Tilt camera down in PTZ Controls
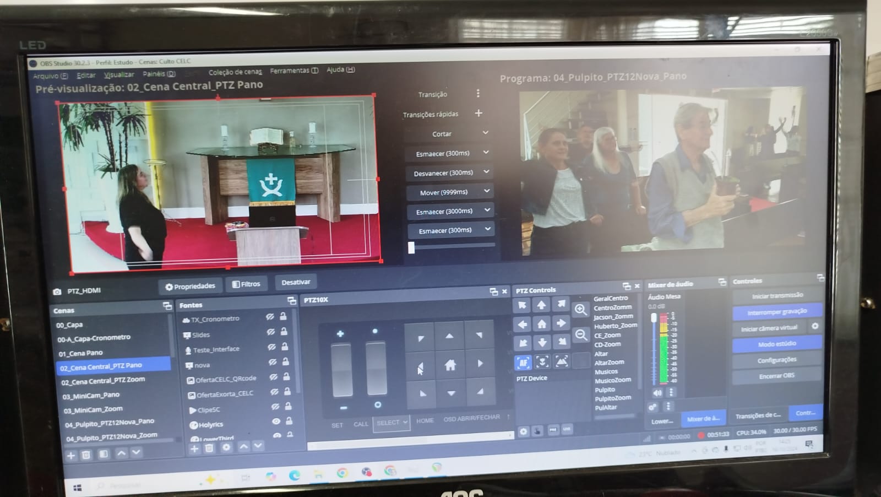The image size is (881, 497). tap(542, 343)
